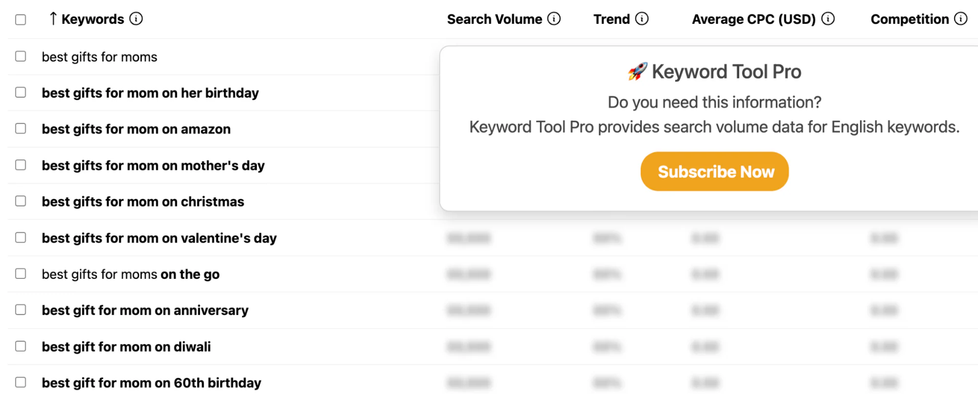Click the Average CPC (USD) info icon
This screenshot has width=978, height=394.
pyautogui.click(x=828, y=19)
